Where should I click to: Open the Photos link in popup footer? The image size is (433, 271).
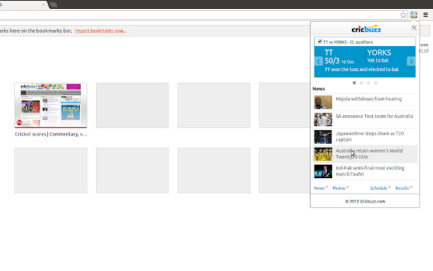(339, 188)
